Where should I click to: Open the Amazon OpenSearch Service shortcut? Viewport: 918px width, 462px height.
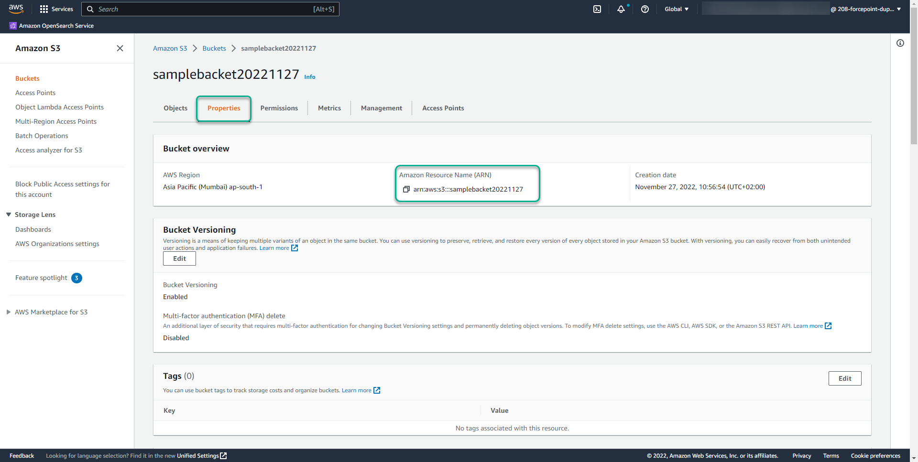[x=51, y=25]
